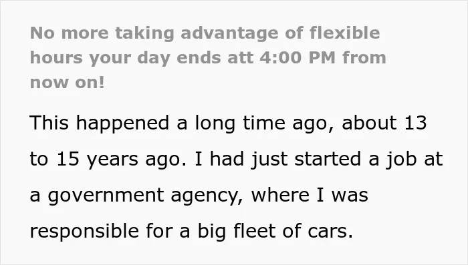
Task: Click the word 'about' in the first line
Action: (x=370, y=123)
